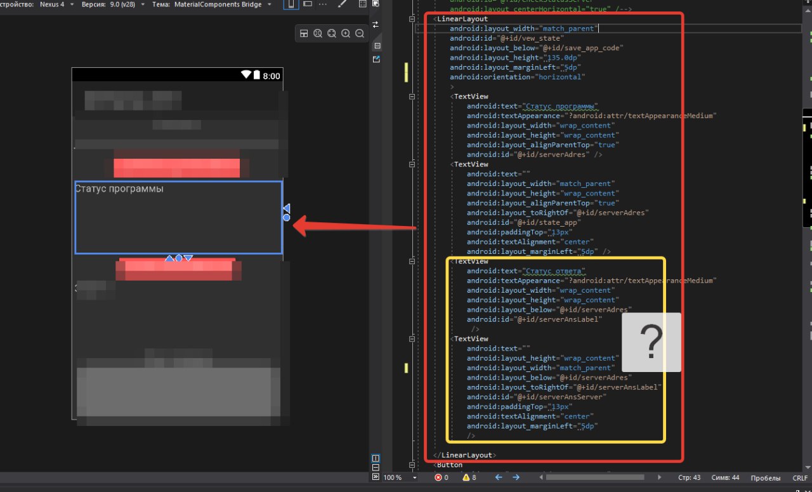This screenshot has width=812, height=492.
Task: Switch preview to landscape orientation
Action: pos(307,4)
